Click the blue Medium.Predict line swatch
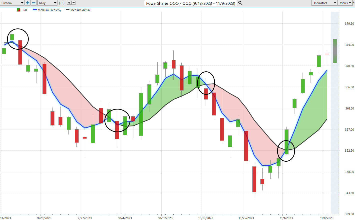 click(x=35, y=10)
